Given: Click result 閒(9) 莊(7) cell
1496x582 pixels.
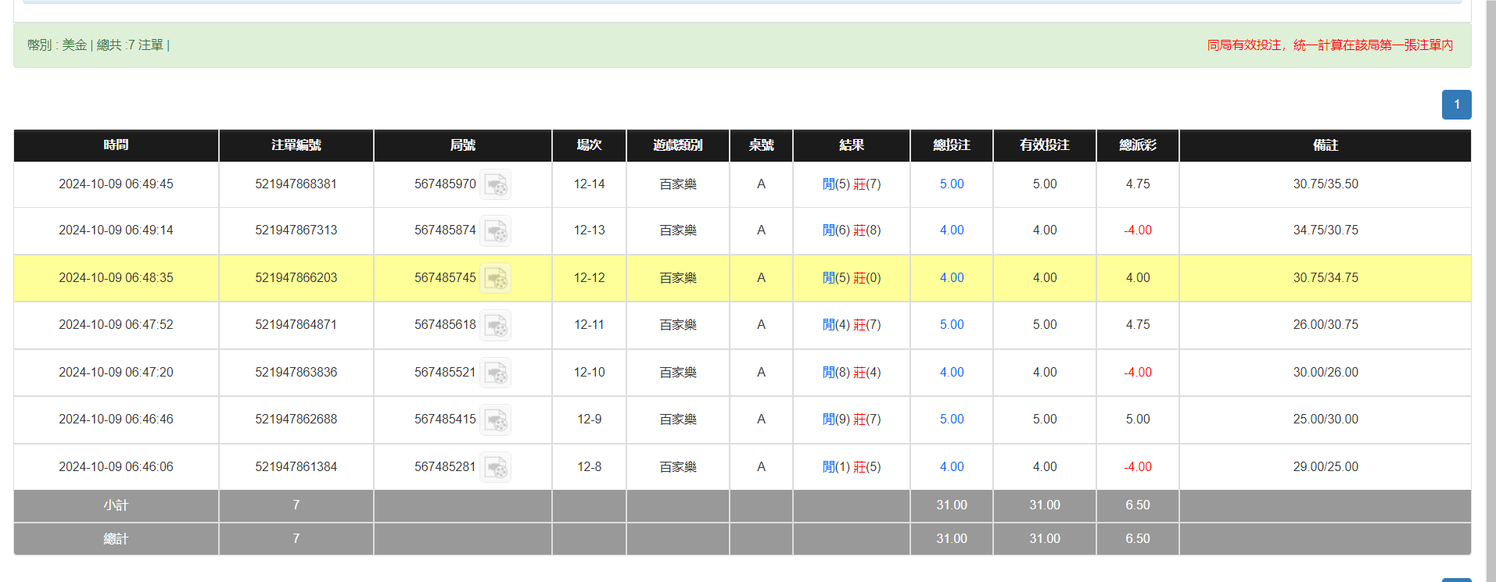Looking at the screenshot, I should pyautogui.click(x=851, y=420).
